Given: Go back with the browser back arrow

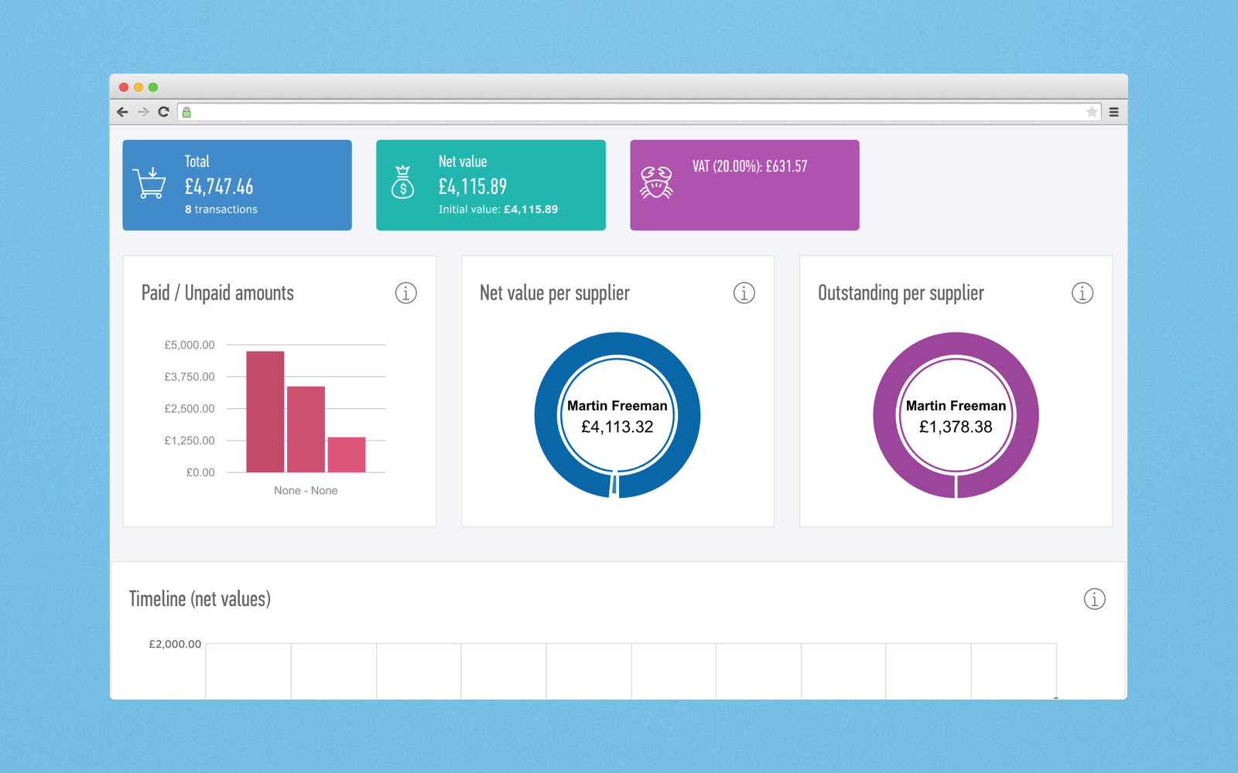Looking at the screenshot, I should (x=122, y=112).
